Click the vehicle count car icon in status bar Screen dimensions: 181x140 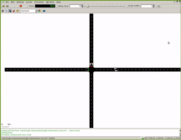point(143,138)
